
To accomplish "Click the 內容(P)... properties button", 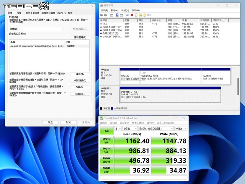I will (80, 87).
